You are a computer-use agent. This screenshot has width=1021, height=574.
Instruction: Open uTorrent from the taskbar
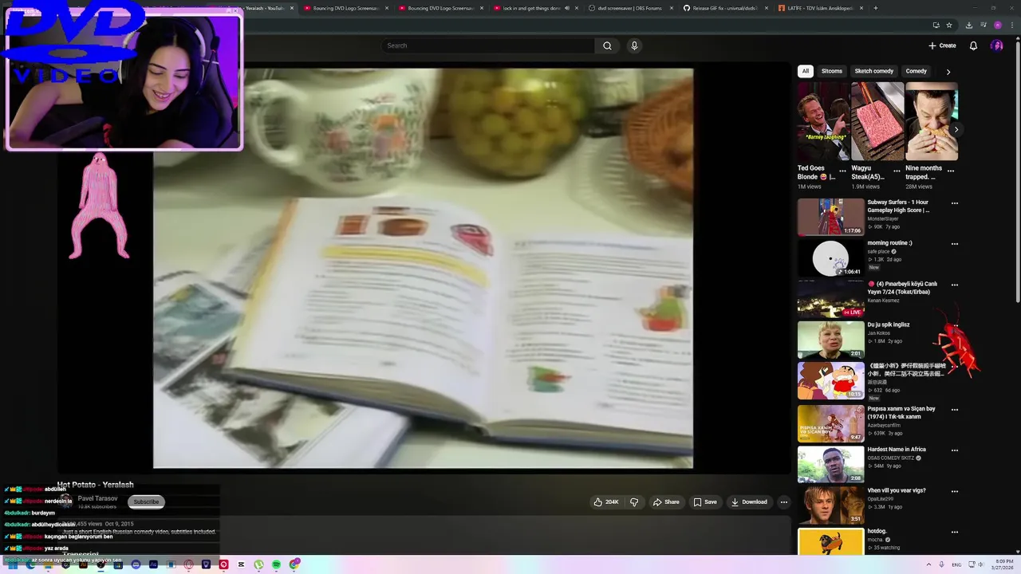[258, 564]
